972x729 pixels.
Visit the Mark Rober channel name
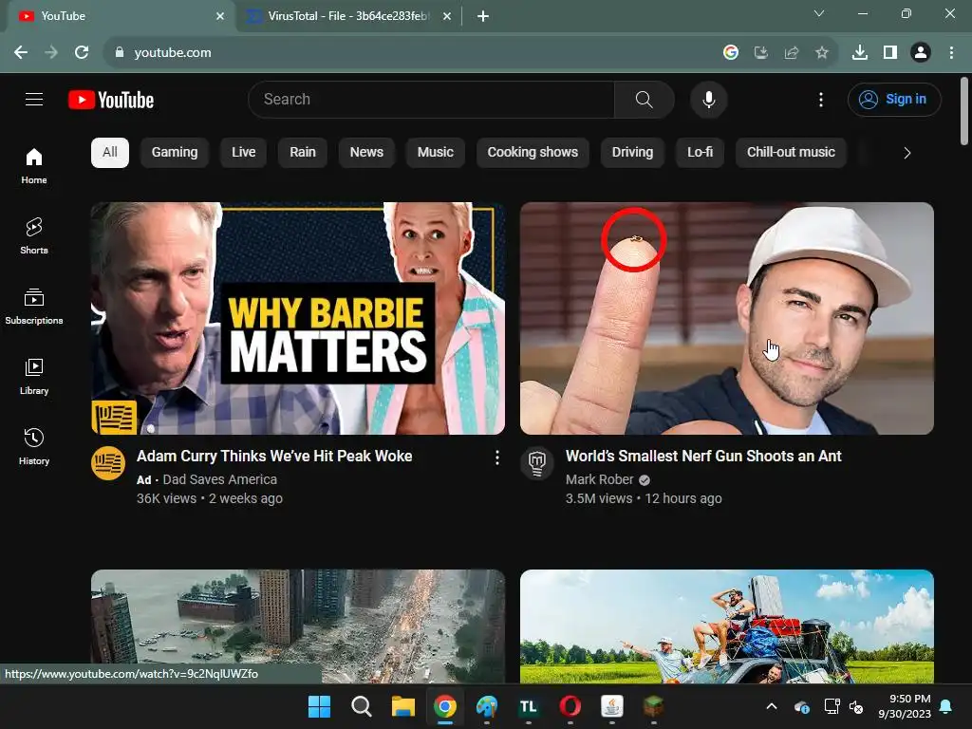tap(600, 479)
